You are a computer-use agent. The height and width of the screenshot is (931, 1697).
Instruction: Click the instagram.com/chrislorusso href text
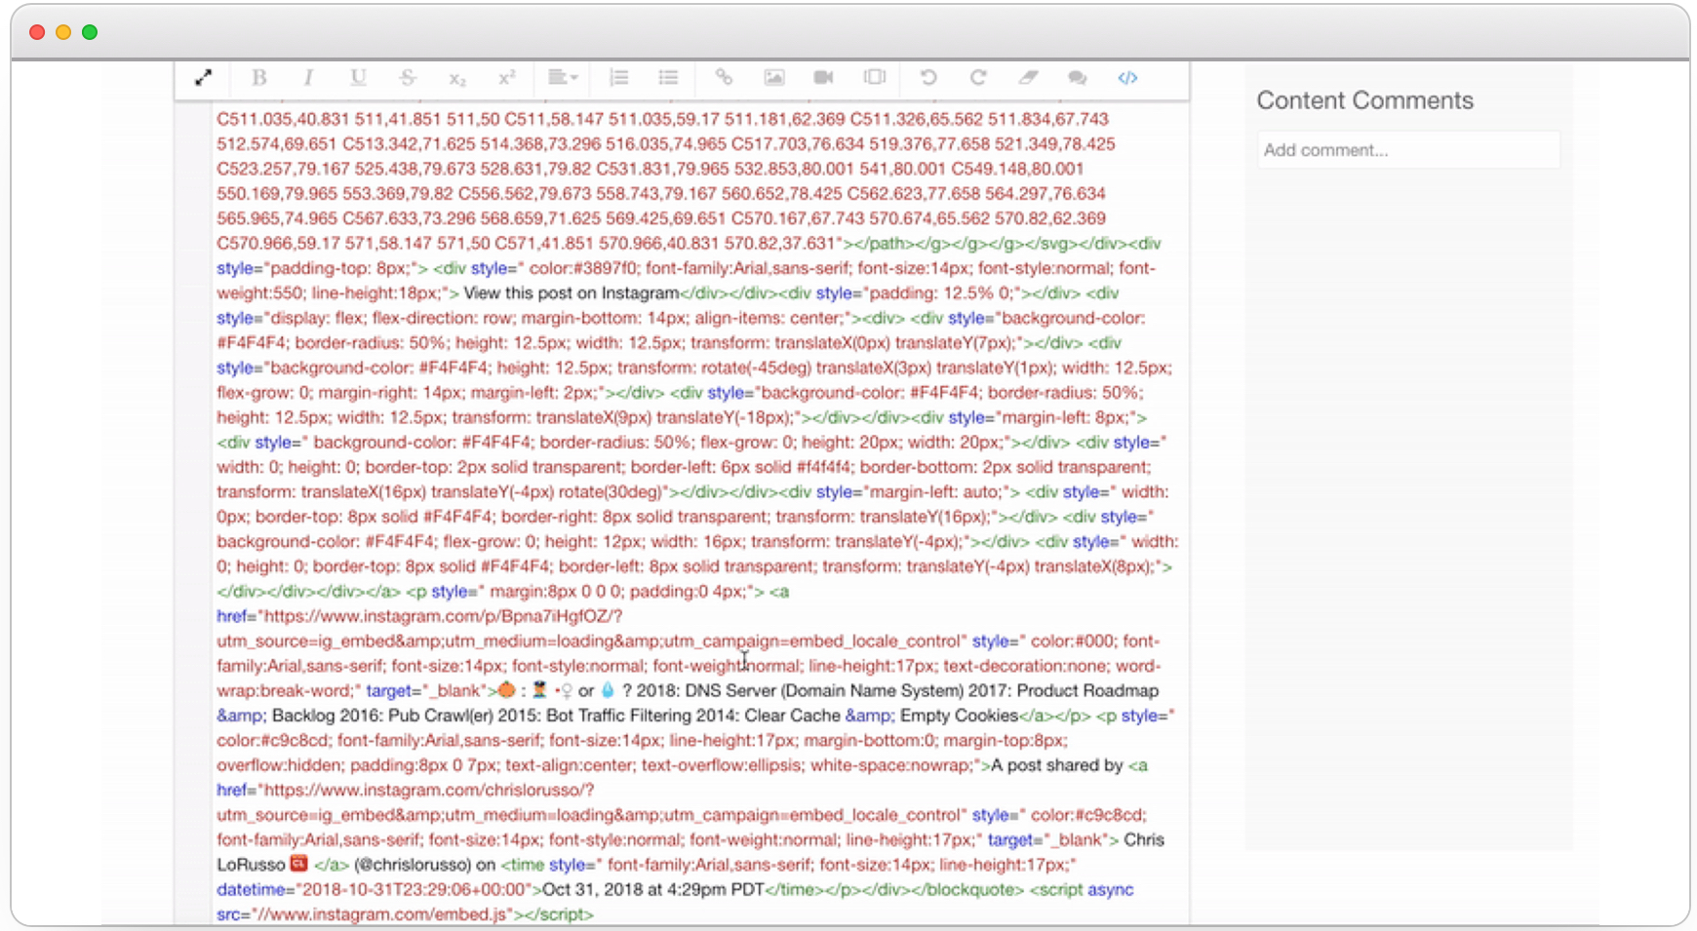click(429, 790)
